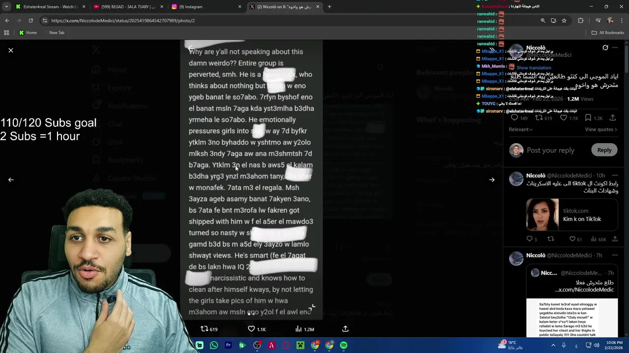Screen dimensions: 629x353
Task: Open more options on the 10h reply
Action: [615, 176]
